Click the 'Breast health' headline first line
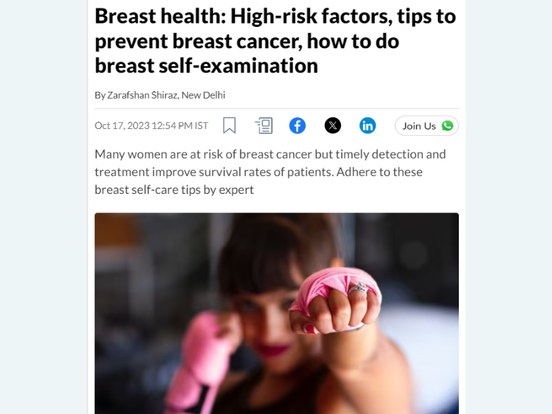552x414 pixels. tap(275, 16)
